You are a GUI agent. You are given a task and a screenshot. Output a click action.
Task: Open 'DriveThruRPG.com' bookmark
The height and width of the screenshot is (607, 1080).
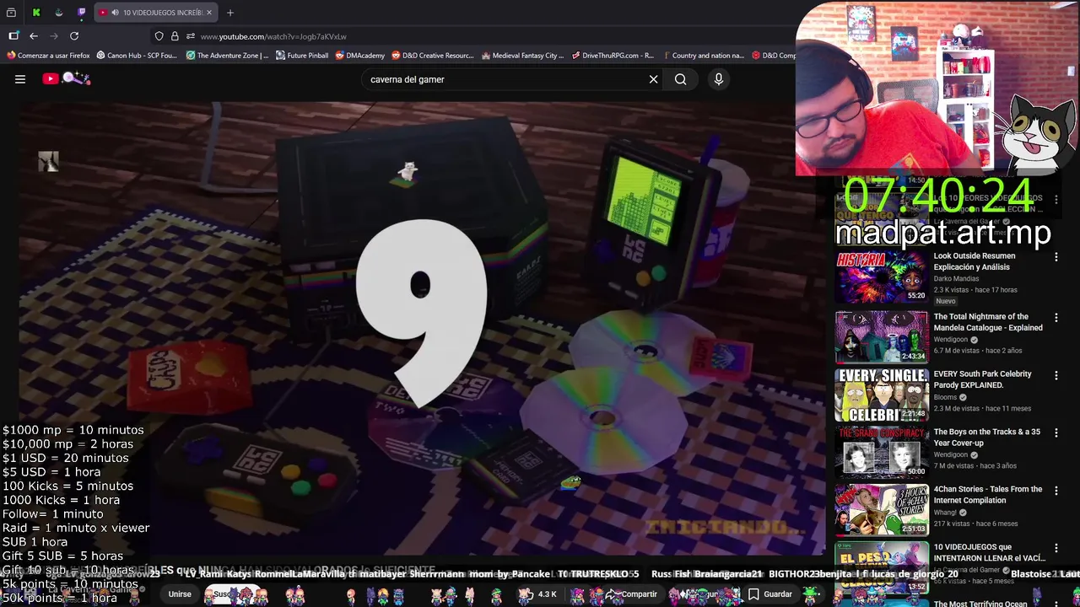point(613,56)
